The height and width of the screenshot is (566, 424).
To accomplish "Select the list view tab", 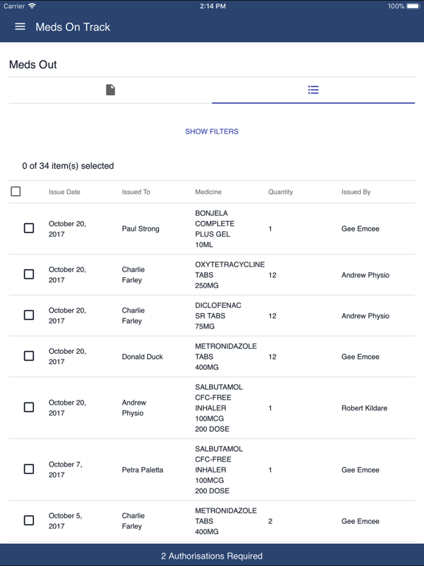I will coord(314,90).
